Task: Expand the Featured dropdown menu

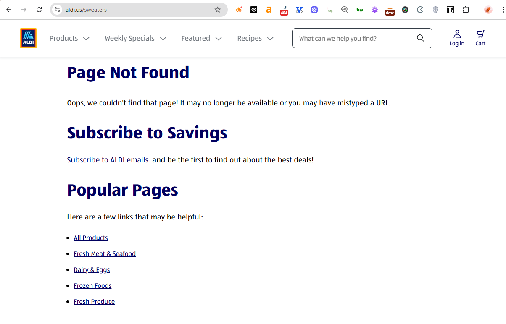Action: [201, 38]
